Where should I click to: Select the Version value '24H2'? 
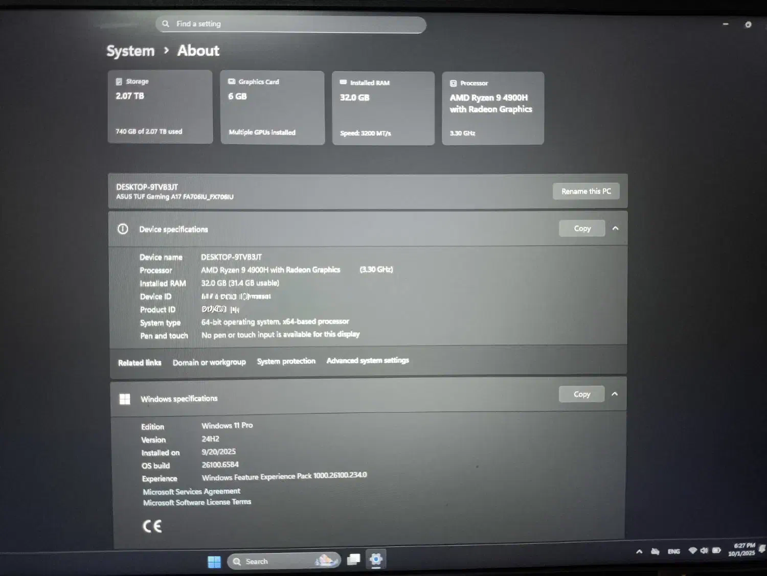[x=210, y=439]
